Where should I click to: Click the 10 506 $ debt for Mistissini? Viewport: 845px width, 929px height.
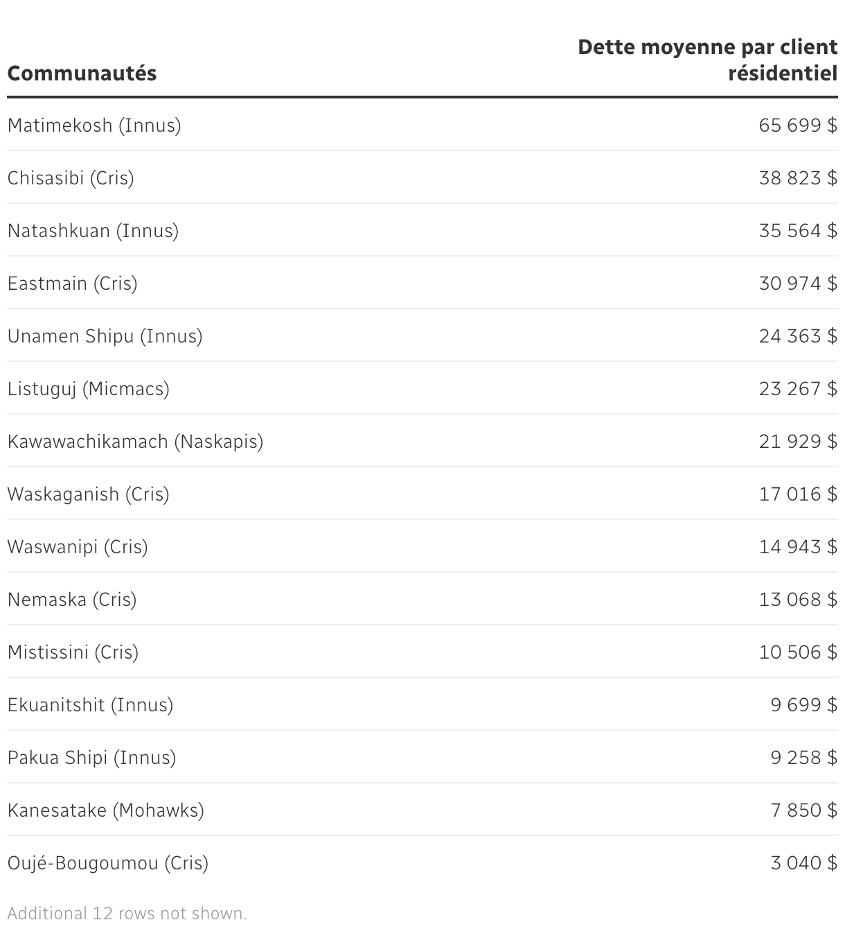click(x=798, y=652)
